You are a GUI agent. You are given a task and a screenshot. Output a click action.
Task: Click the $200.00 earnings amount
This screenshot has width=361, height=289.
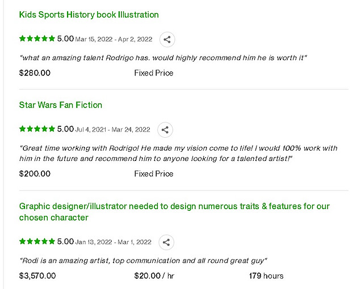(35, 174)
